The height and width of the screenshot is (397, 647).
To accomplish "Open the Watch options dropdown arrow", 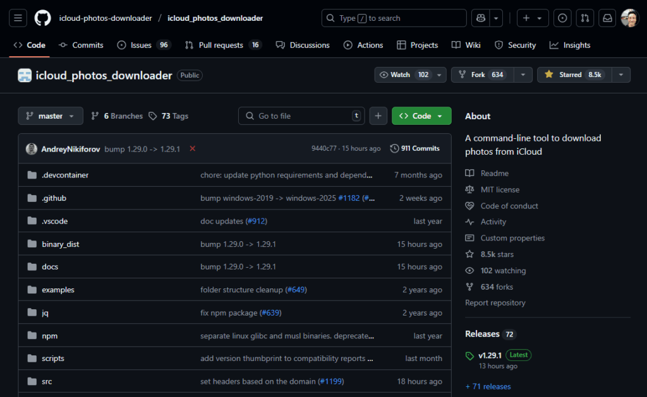I will (439, 74).
